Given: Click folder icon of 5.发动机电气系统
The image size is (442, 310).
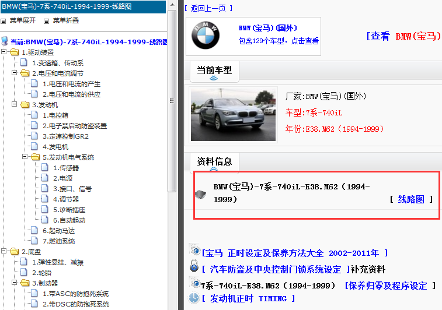Looking at the screenshot, I should pyautogui.click(x=35, y=157).
